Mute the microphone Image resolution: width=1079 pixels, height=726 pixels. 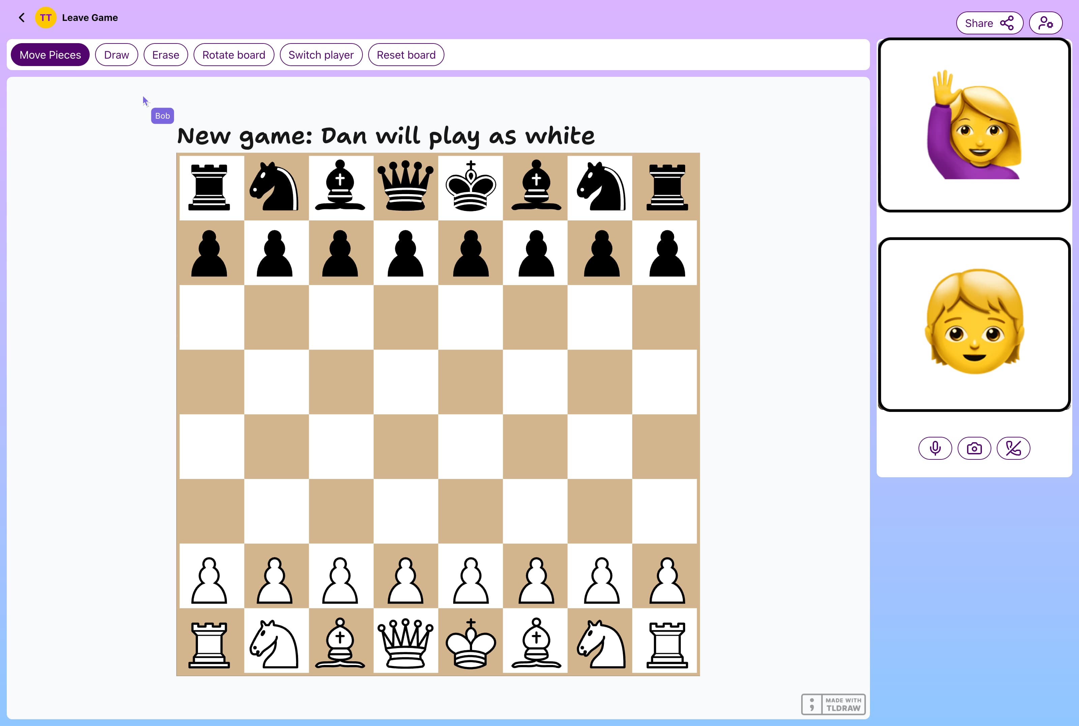935,448
